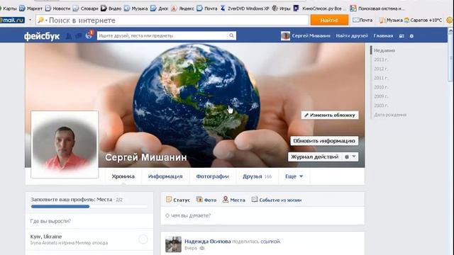Expand the Еще profile menu
454x255 pixels.
point(294,176)
